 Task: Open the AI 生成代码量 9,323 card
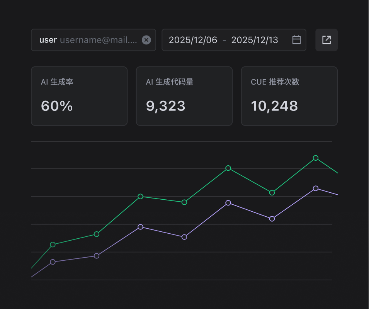(x=184, y=96)
